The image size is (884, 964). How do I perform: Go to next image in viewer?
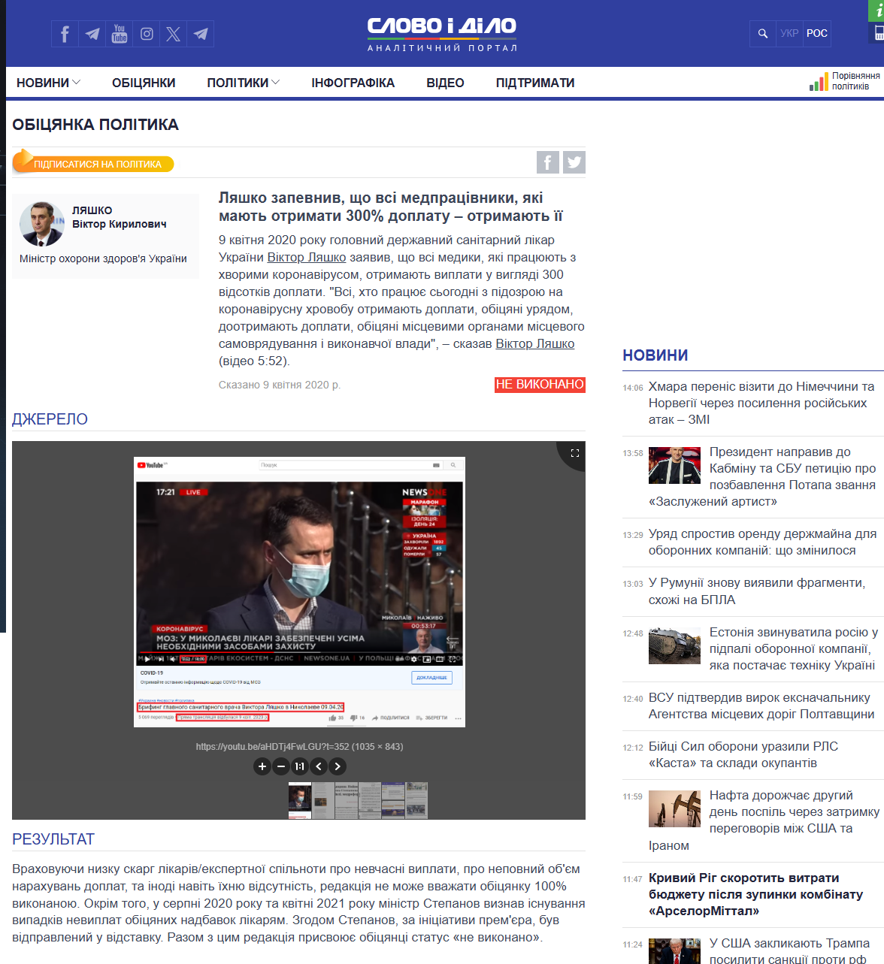pyautogui.click(x=338, y=766)
